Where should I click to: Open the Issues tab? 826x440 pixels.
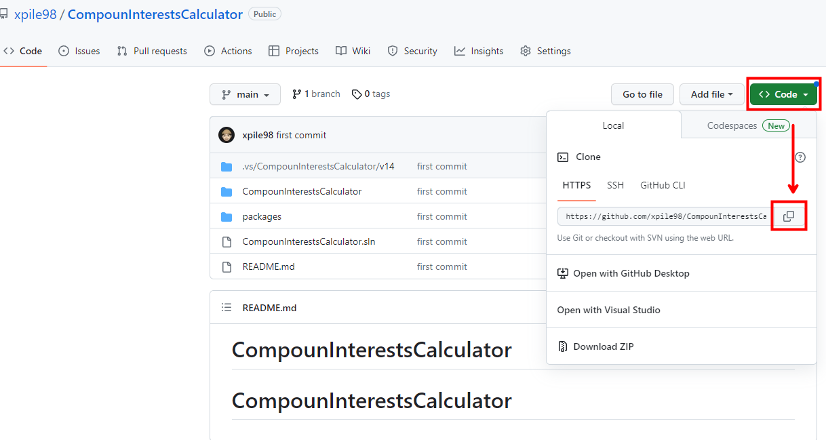(x=79, y=51)
